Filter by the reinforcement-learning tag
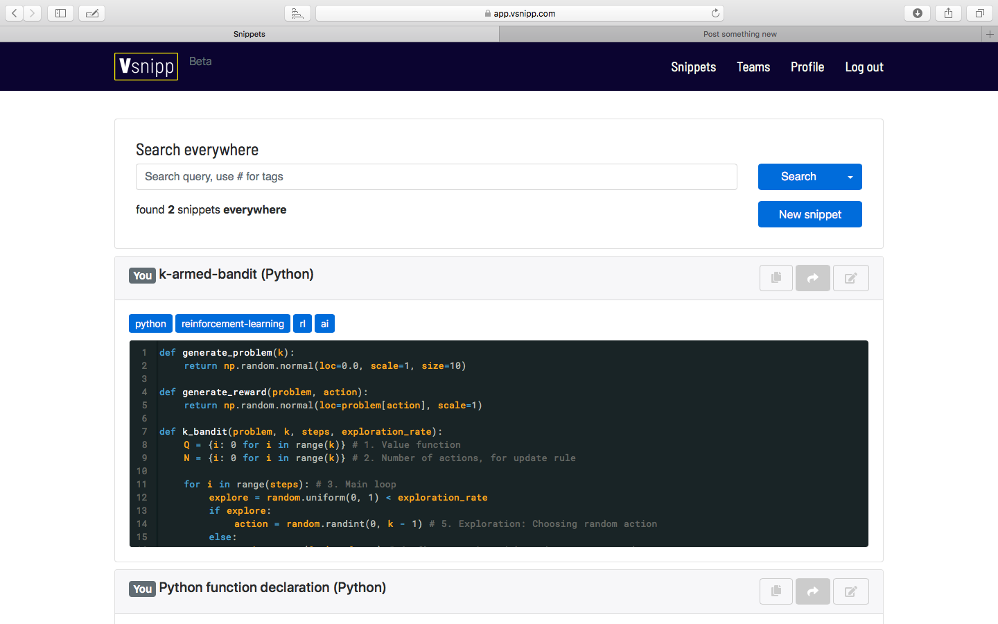Image resolution: width=998 pixels, height=624 pixels. (233, 324)
